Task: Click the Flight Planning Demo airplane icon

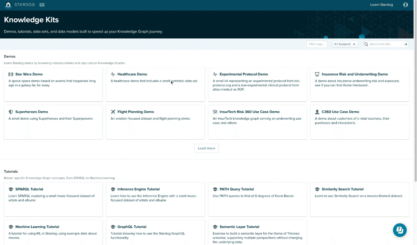Action: coord(113,112)
